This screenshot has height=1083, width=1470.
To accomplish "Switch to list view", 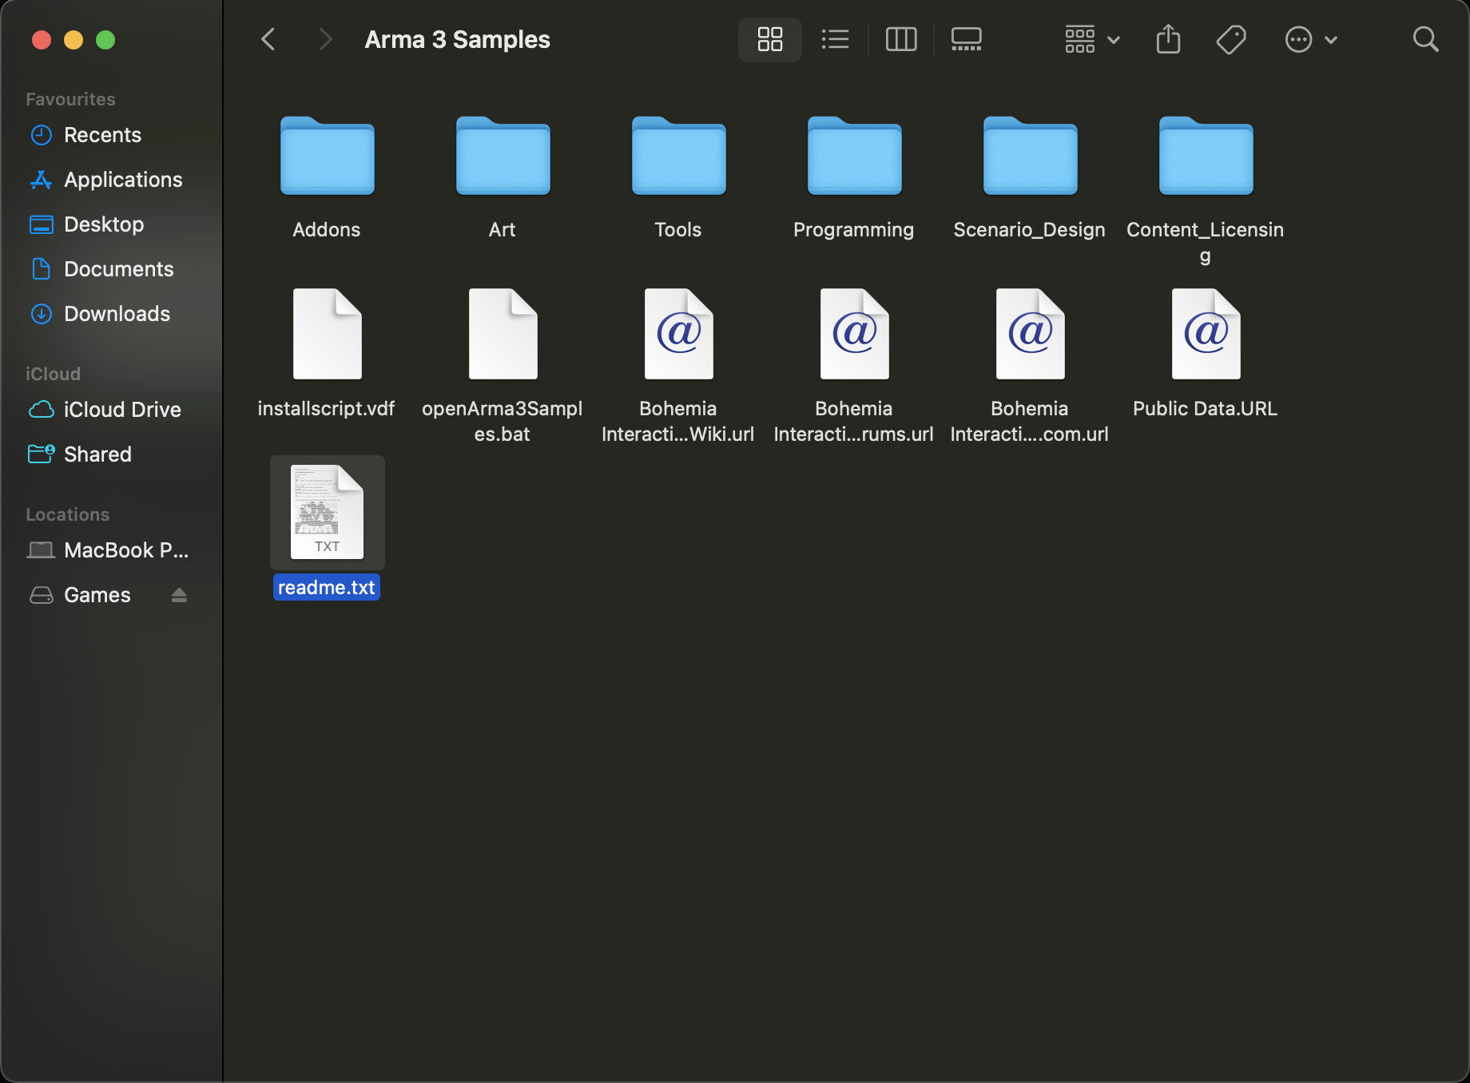I will point(835,39).
